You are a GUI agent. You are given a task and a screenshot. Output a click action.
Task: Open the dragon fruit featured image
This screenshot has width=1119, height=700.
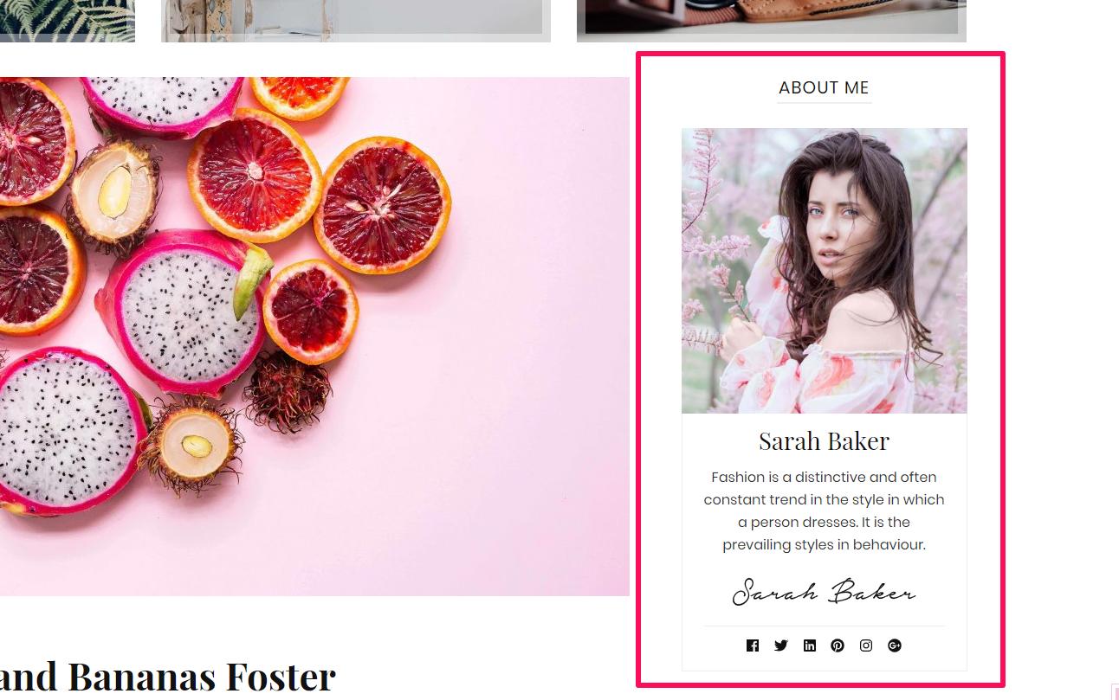(314, 337)
